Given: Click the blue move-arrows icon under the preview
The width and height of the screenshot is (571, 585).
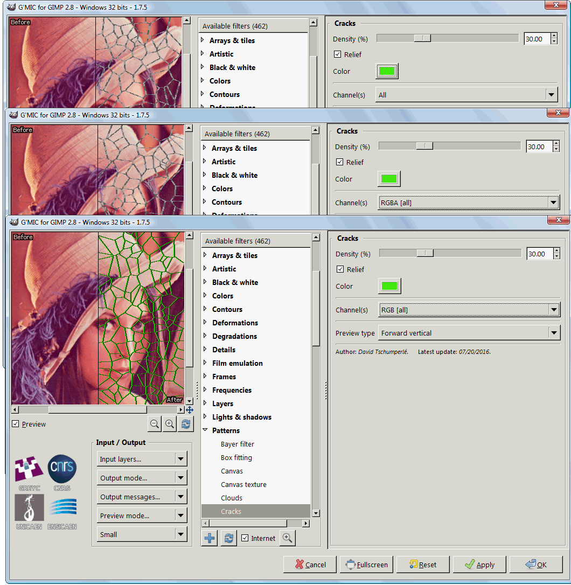Looking at the screenshot, I should click(x=190, y=410).
